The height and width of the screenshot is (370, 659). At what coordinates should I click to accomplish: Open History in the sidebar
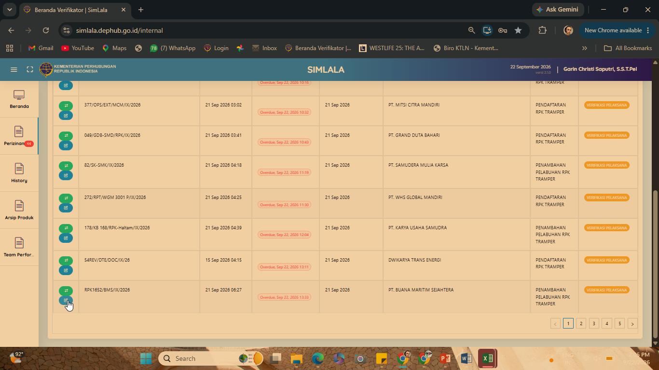19,173
